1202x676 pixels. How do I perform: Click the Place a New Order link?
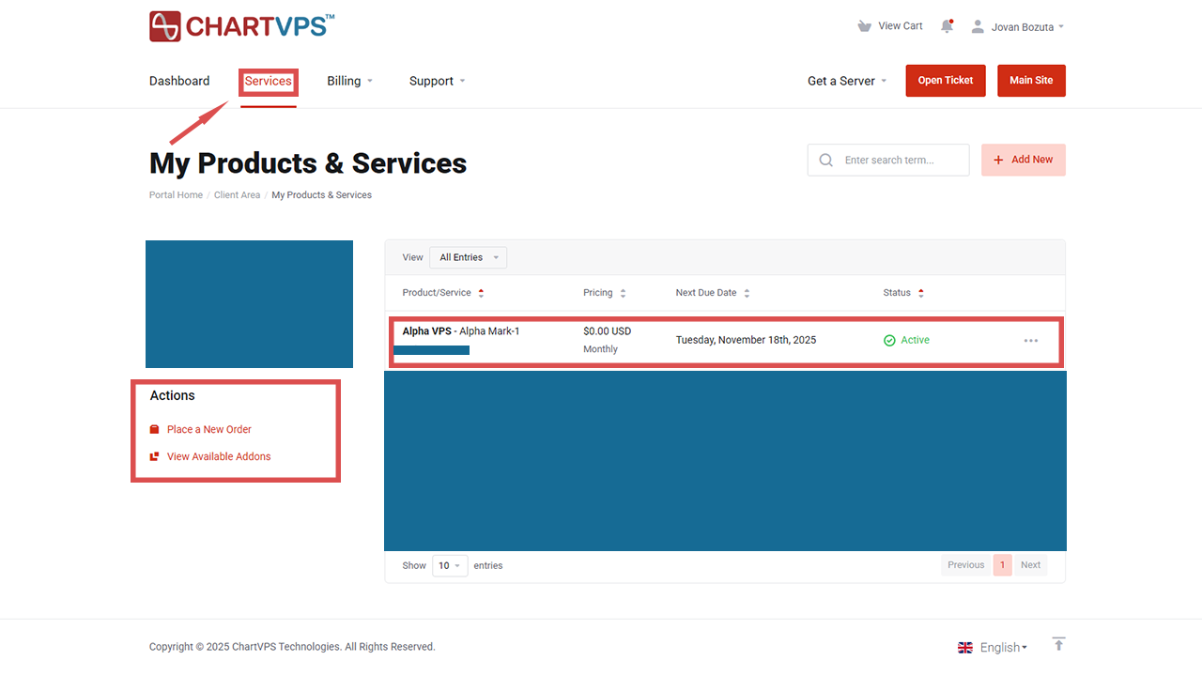[208, 429]
